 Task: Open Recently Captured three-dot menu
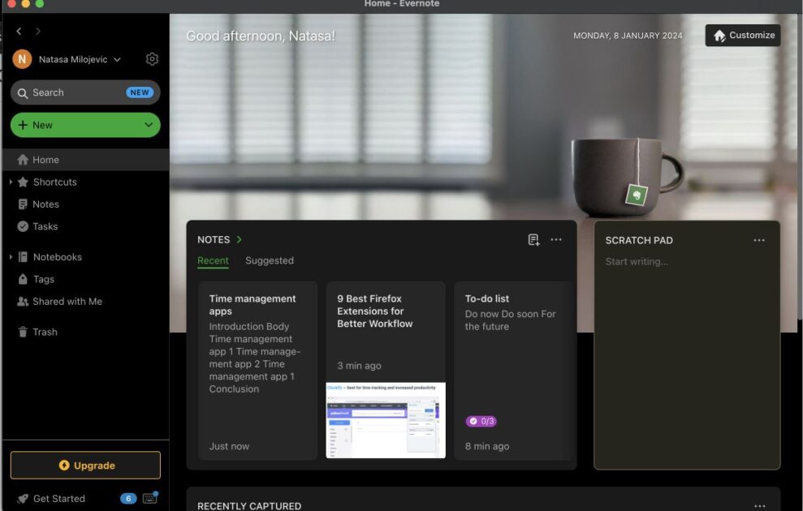point(759,505)
